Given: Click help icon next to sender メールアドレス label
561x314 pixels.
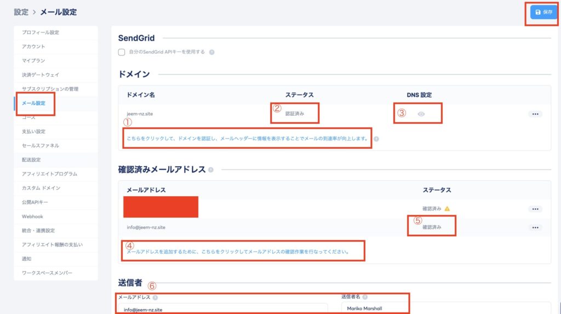Looking at the screenshot, I should click(x=155, y=298).
